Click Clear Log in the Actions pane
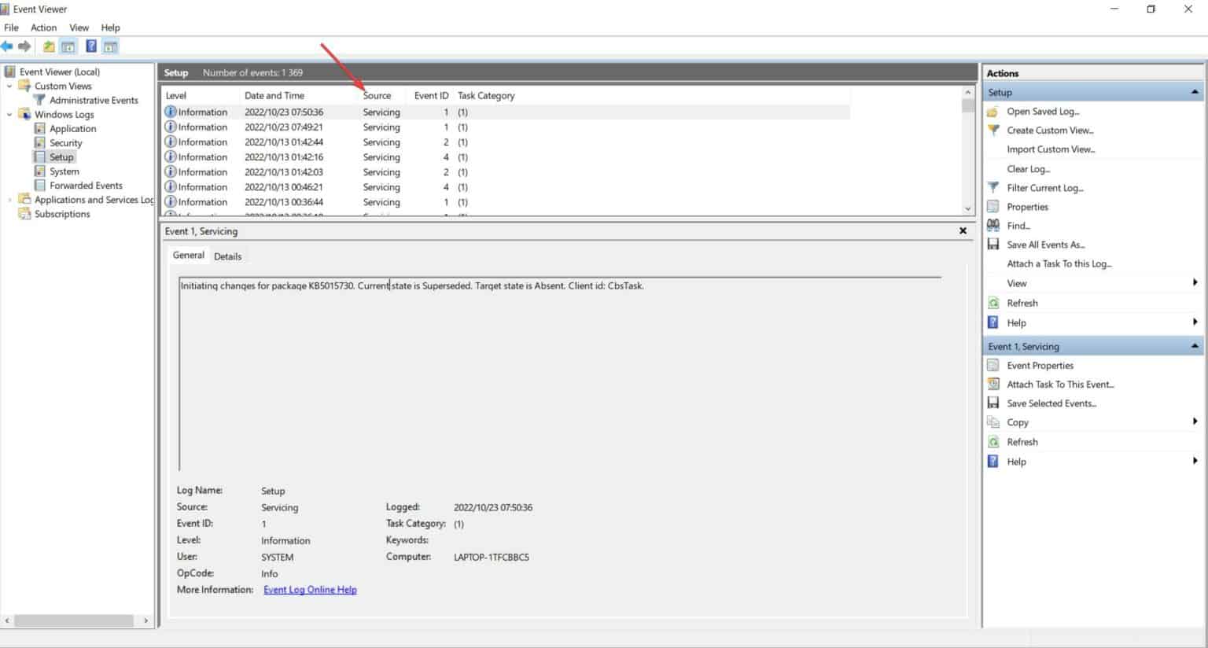 tap(1028, 168)
